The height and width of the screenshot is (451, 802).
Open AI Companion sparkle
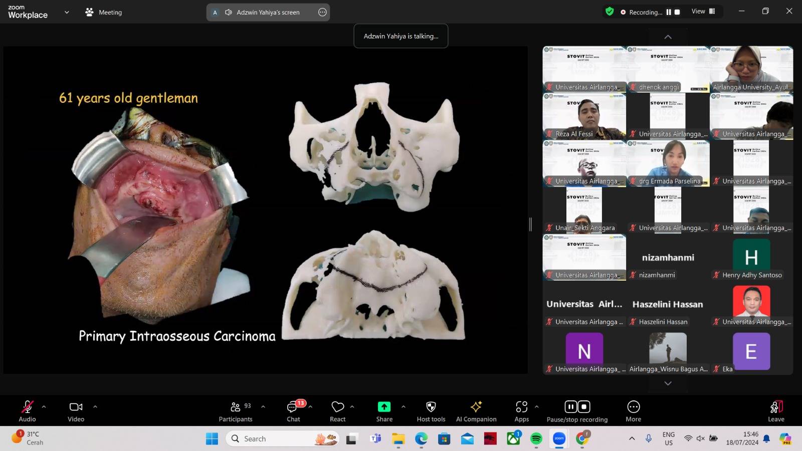pyautogui.click(x=476, y=411)
